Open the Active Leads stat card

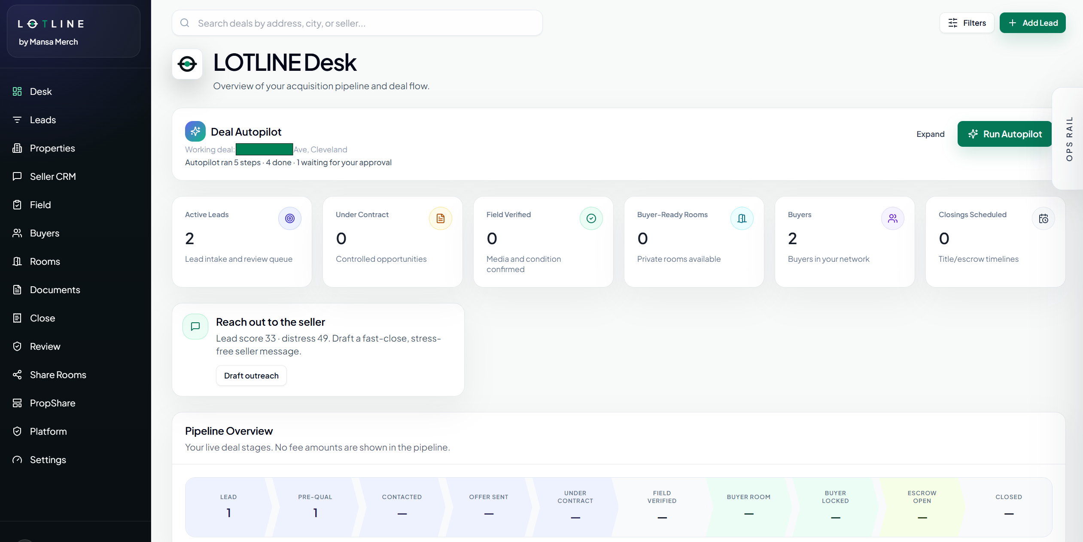tap(242, 242)
